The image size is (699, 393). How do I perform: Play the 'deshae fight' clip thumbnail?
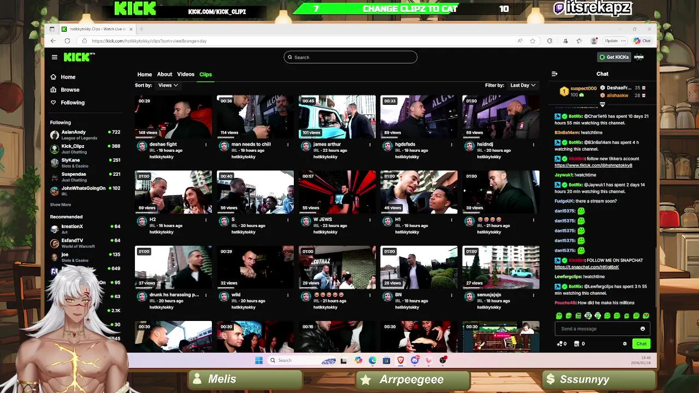(x=173, y=117)
